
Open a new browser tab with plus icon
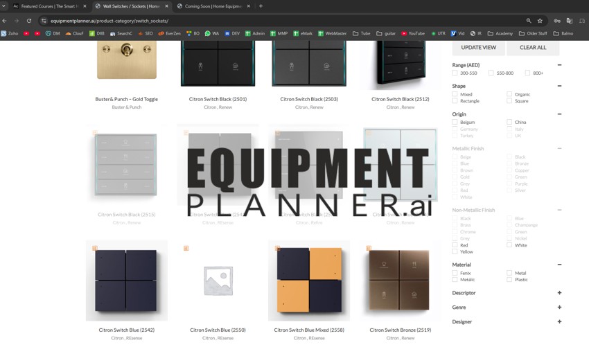261,6
